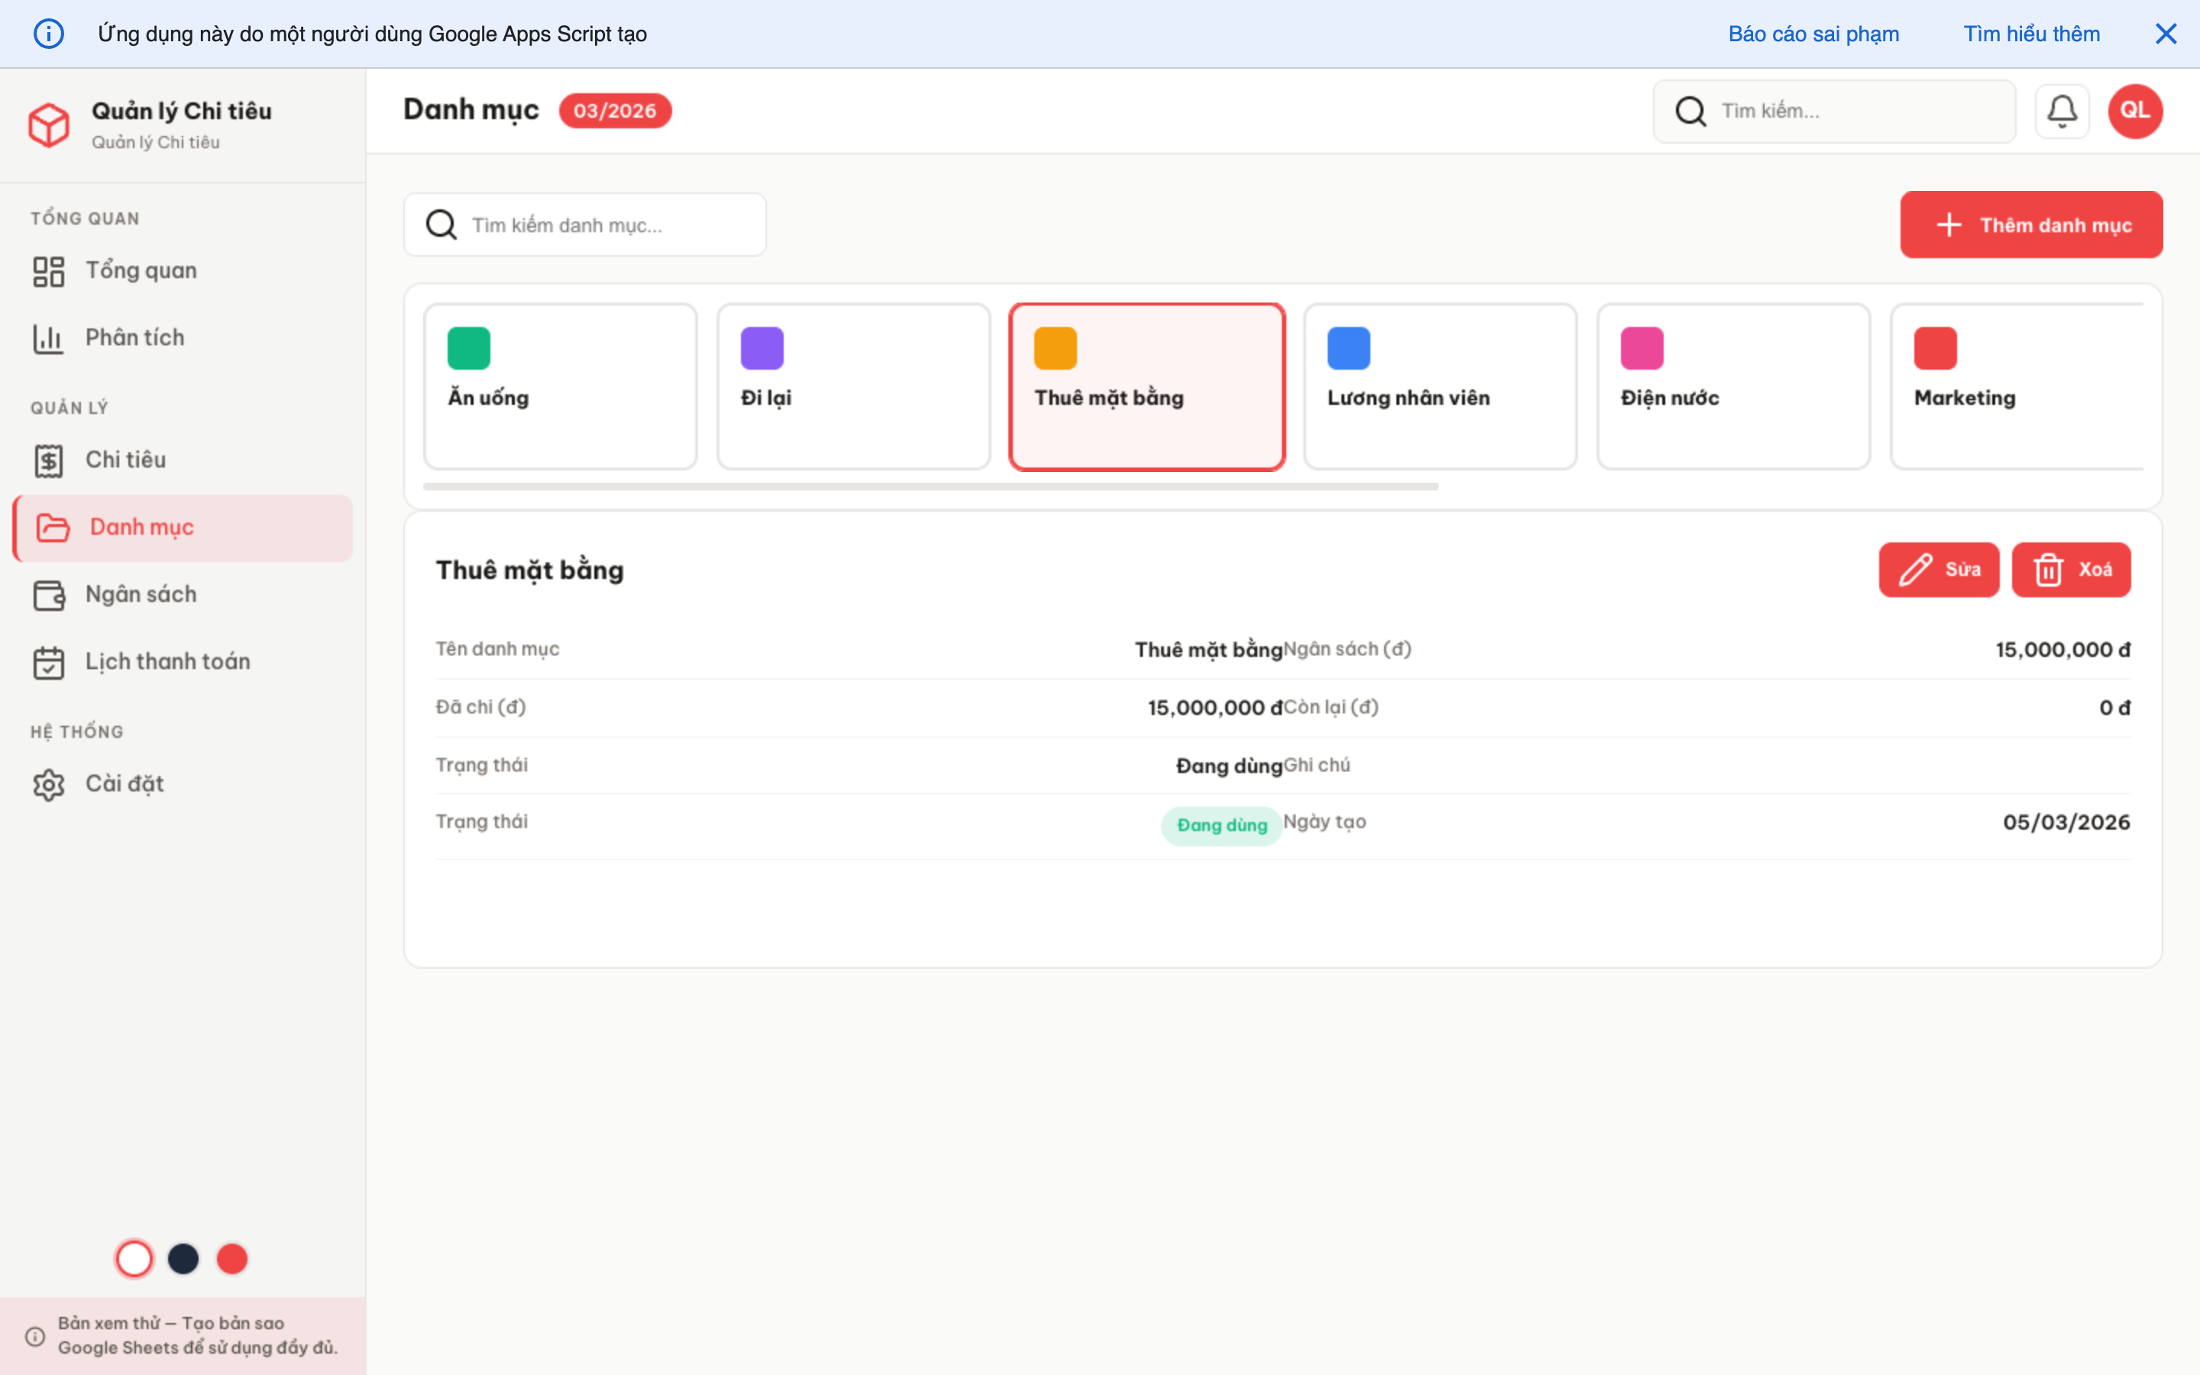Open Phân tích chart icon

click(49, 338)
